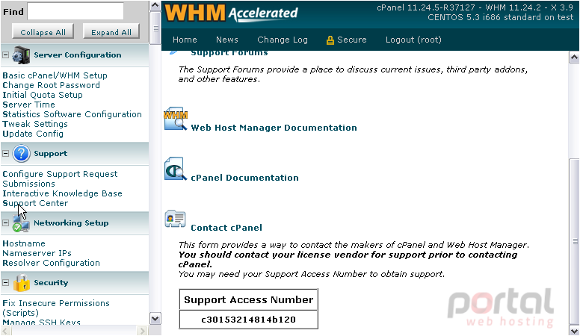Open Tweak Settings
Screen dimensions: 580x336
click(35, 124)
